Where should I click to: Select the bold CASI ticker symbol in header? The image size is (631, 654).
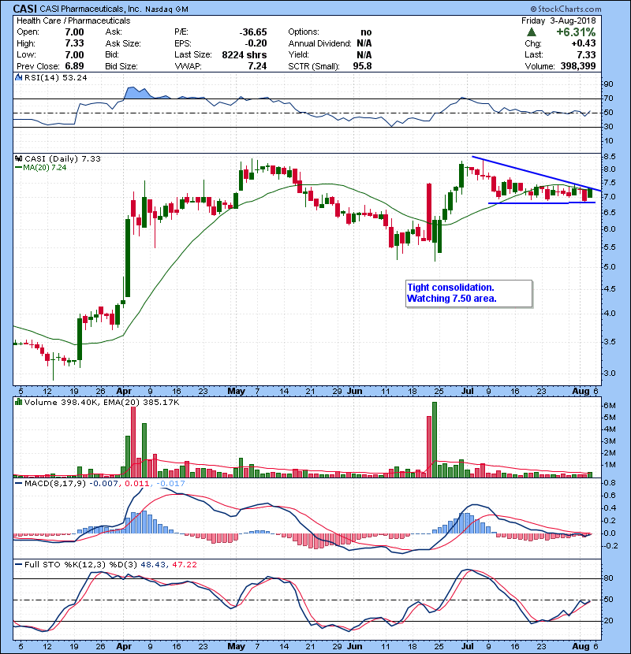(24, 9)
